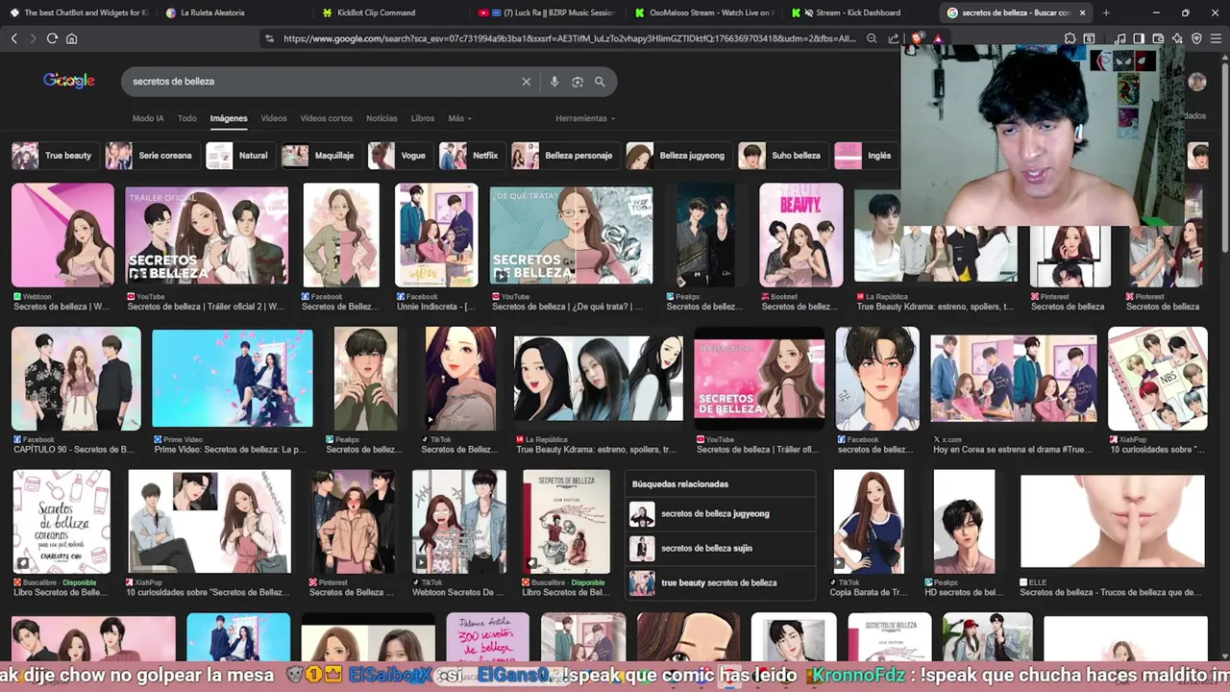Screen dimensions: 1230x692
Task: Share this page using share icon
Action: coord(893,38)
